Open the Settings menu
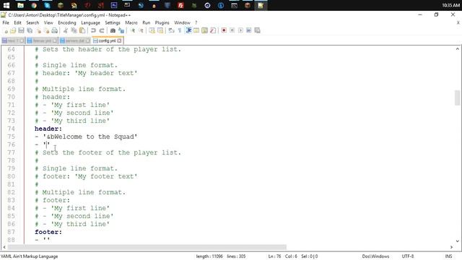The width and height of the screenshot is (462, 260). point(113,22)
